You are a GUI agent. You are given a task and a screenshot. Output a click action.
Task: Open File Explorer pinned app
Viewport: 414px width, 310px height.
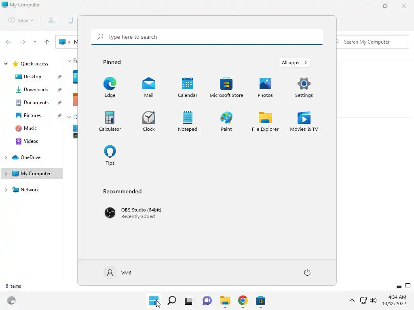coord(265,121)
